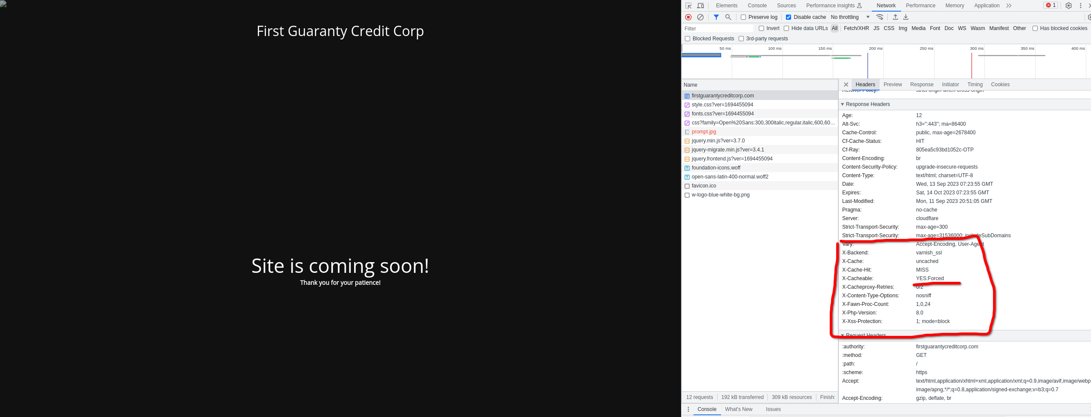The width and height of the screenshot is (1091, 417).
Task: View the request Cookies tab
Action: pos(1000,85)
